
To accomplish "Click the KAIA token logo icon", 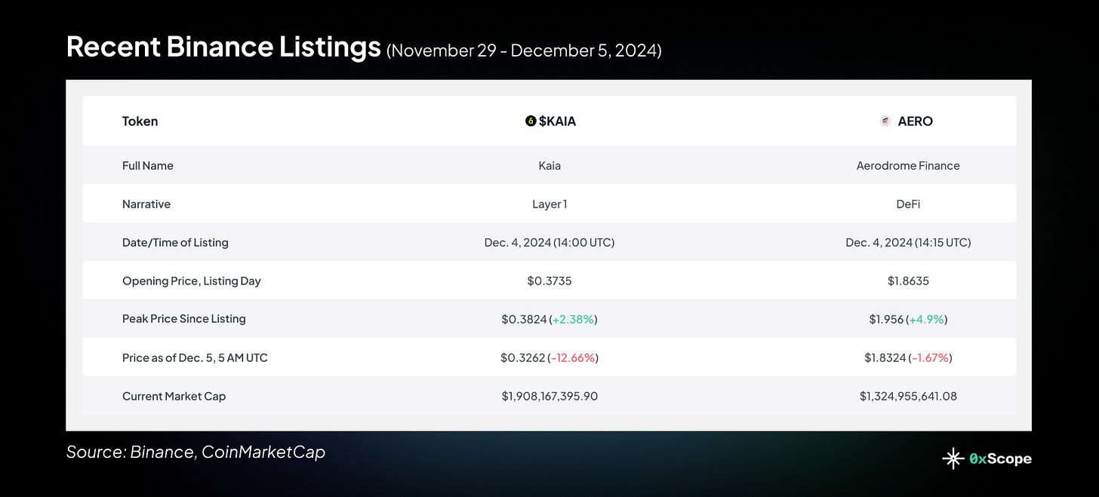I will 531,121.
